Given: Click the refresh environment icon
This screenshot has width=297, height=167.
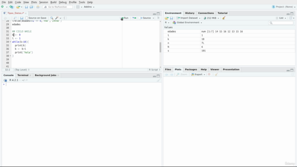Looking at the screenshot, I should [x=291, y=18].
